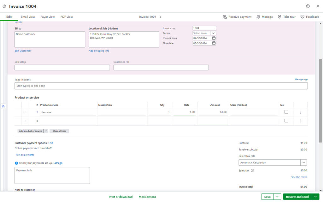The image size is (323, 202).
Task: Open the Invoice date calendar picker
Action: click(214, 38)
